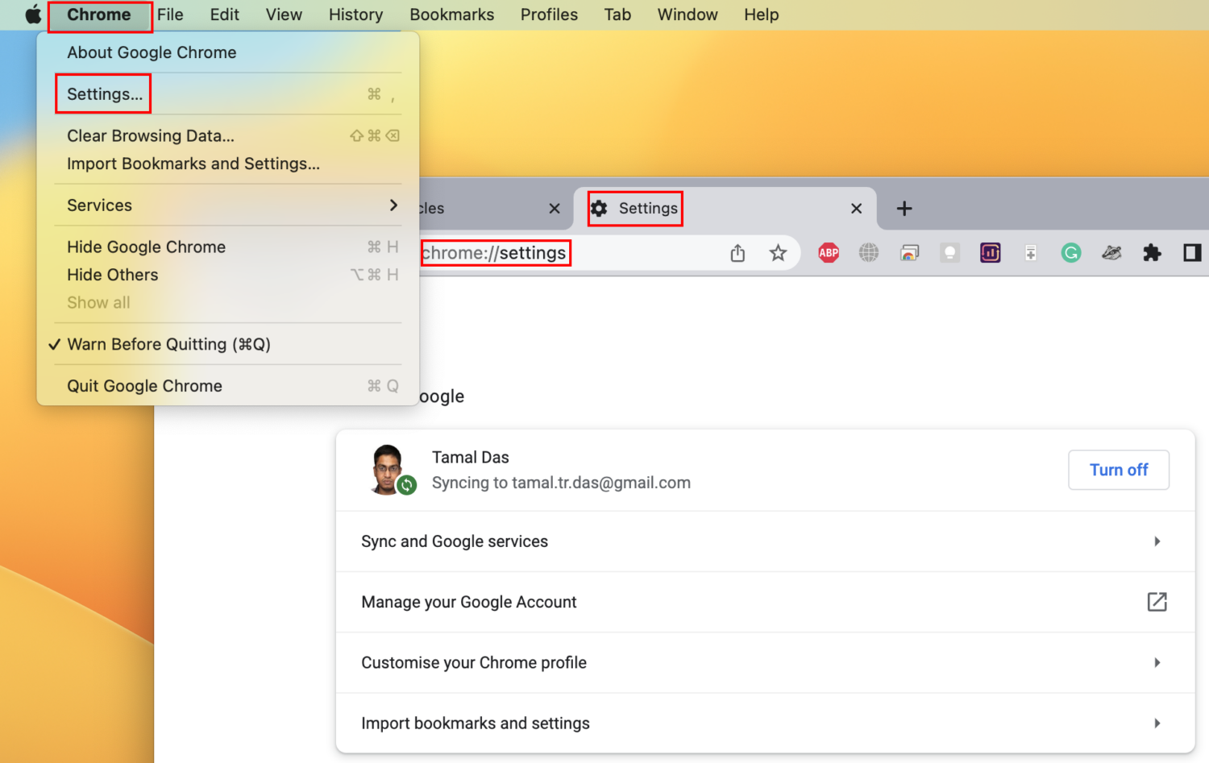Click the Settings tab gear icon
1209x763 pixels.
click(599, 209)
